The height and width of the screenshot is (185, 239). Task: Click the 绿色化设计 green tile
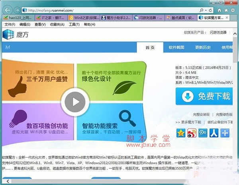(111, 81)
